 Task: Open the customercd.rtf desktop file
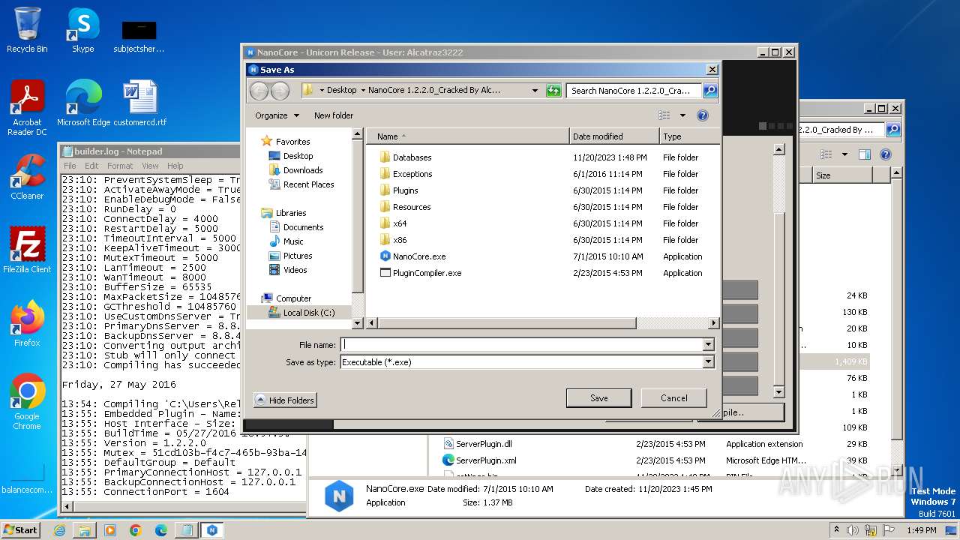(x=140, y=103)
